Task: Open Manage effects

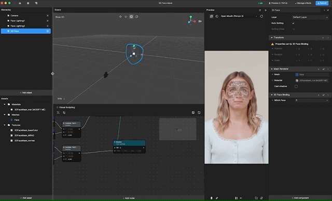Action: click(303, 3)
